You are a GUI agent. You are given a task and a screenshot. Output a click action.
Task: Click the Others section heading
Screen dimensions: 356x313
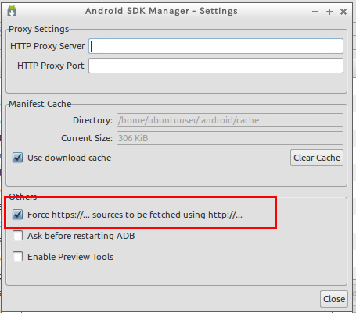23,197
